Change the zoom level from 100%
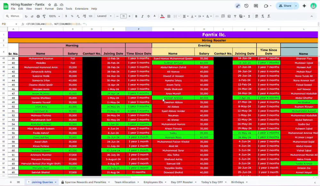 pyautogui.click(x=54, y=16)
